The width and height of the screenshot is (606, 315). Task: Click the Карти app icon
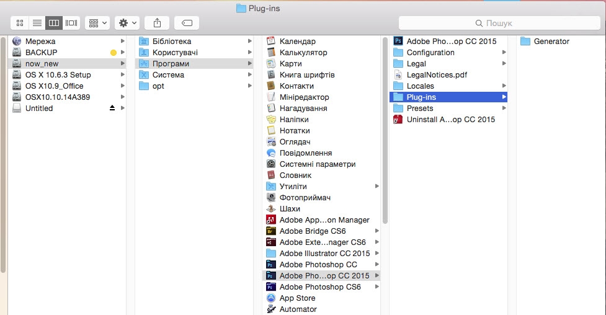[x=271, y=63]
